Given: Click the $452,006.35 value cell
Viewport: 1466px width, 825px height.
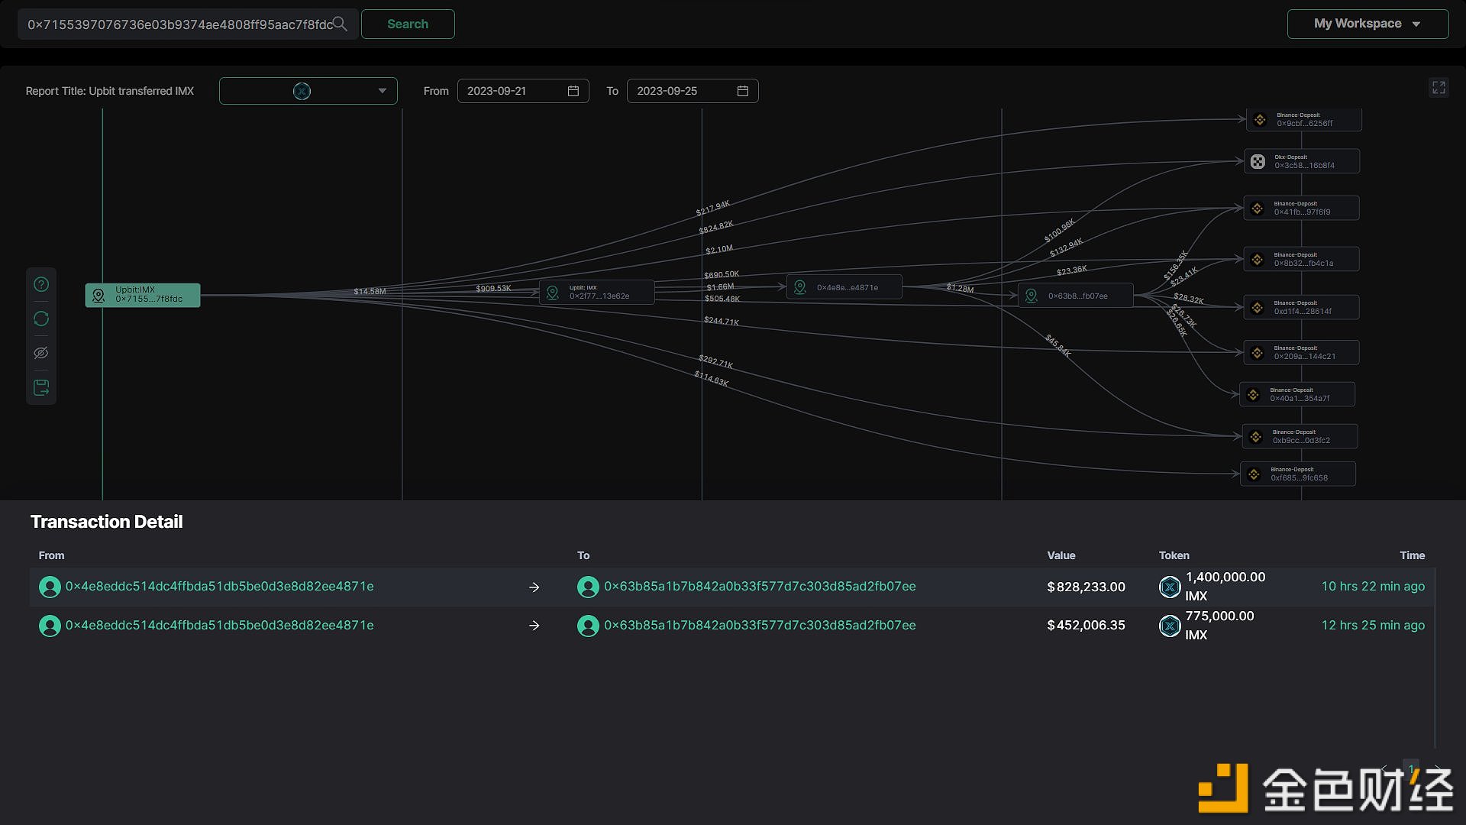Looking at the screenshot, I should (1086, 626).
